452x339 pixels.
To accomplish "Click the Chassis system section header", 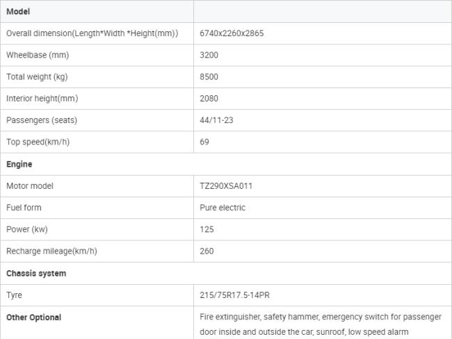I will click(36, 273).
